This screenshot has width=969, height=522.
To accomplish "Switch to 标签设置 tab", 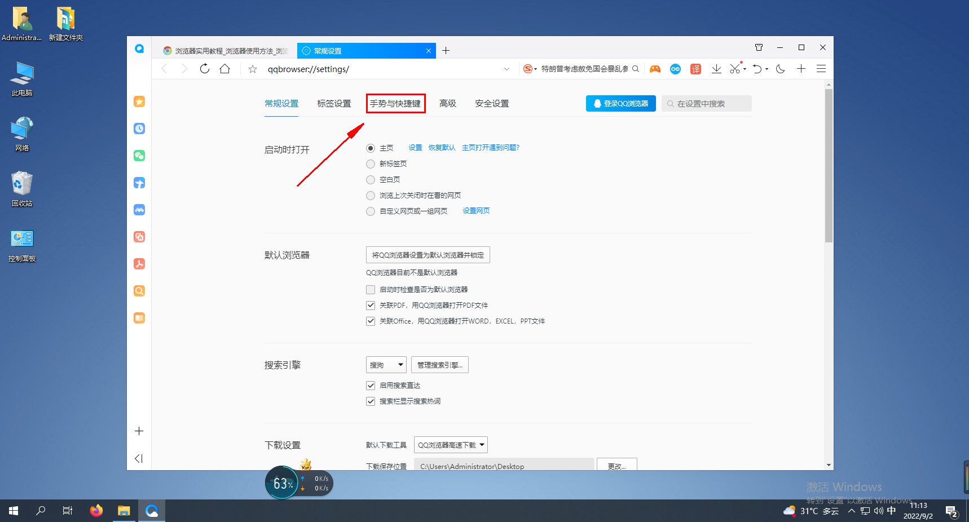I will coord(334,104).
